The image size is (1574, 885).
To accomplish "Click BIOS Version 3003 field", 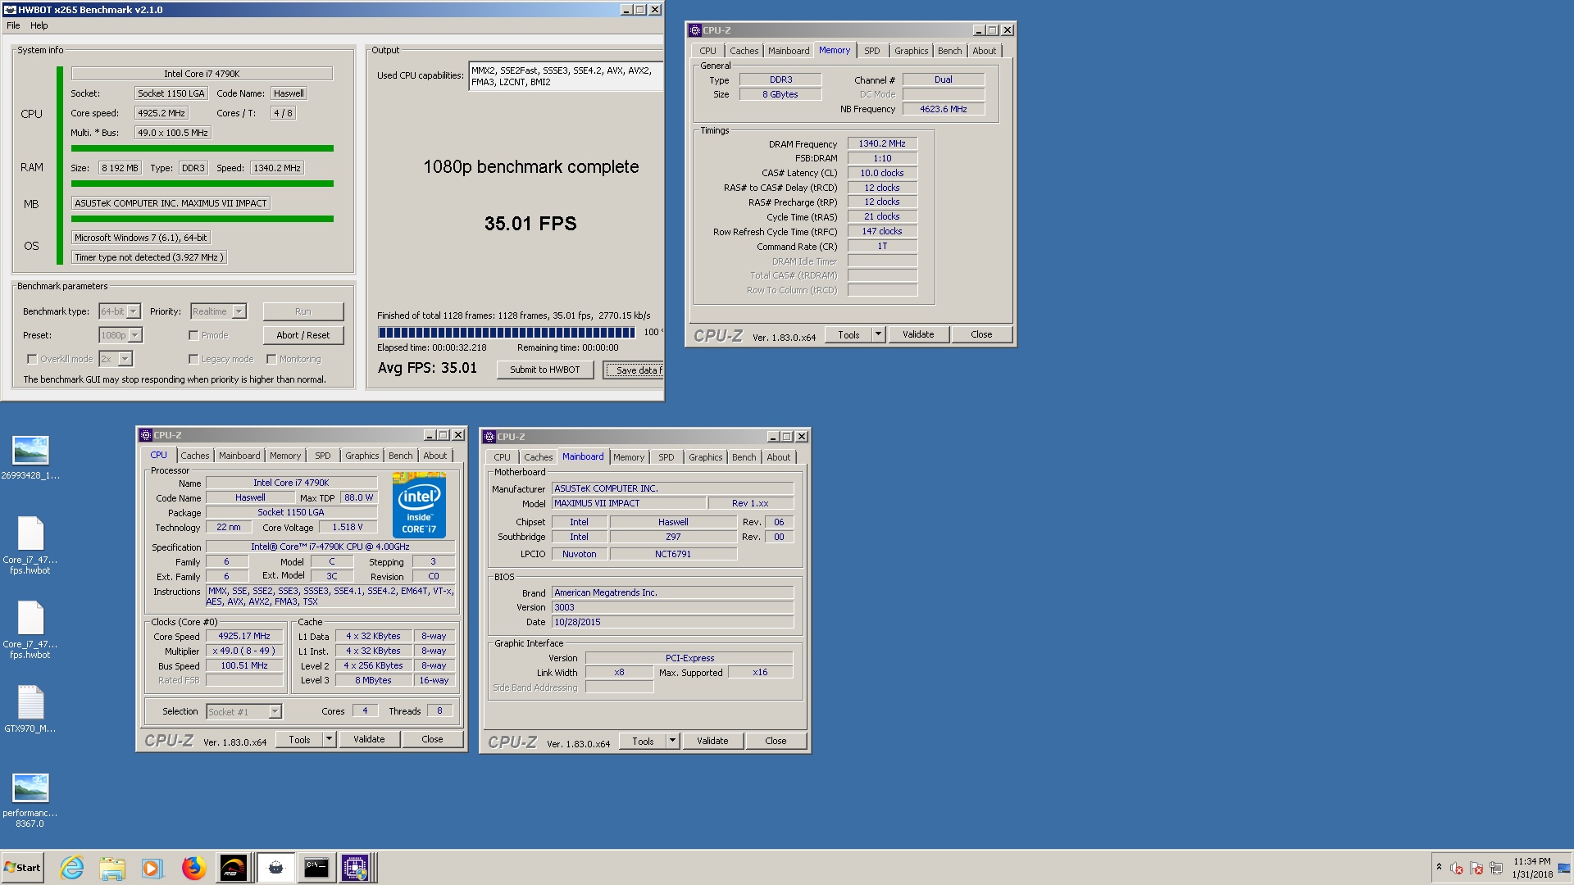I will click(x=672, y=607).
